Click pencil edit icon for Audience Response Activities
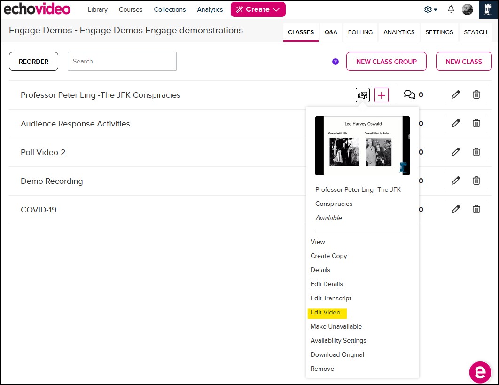 (455, 124)
